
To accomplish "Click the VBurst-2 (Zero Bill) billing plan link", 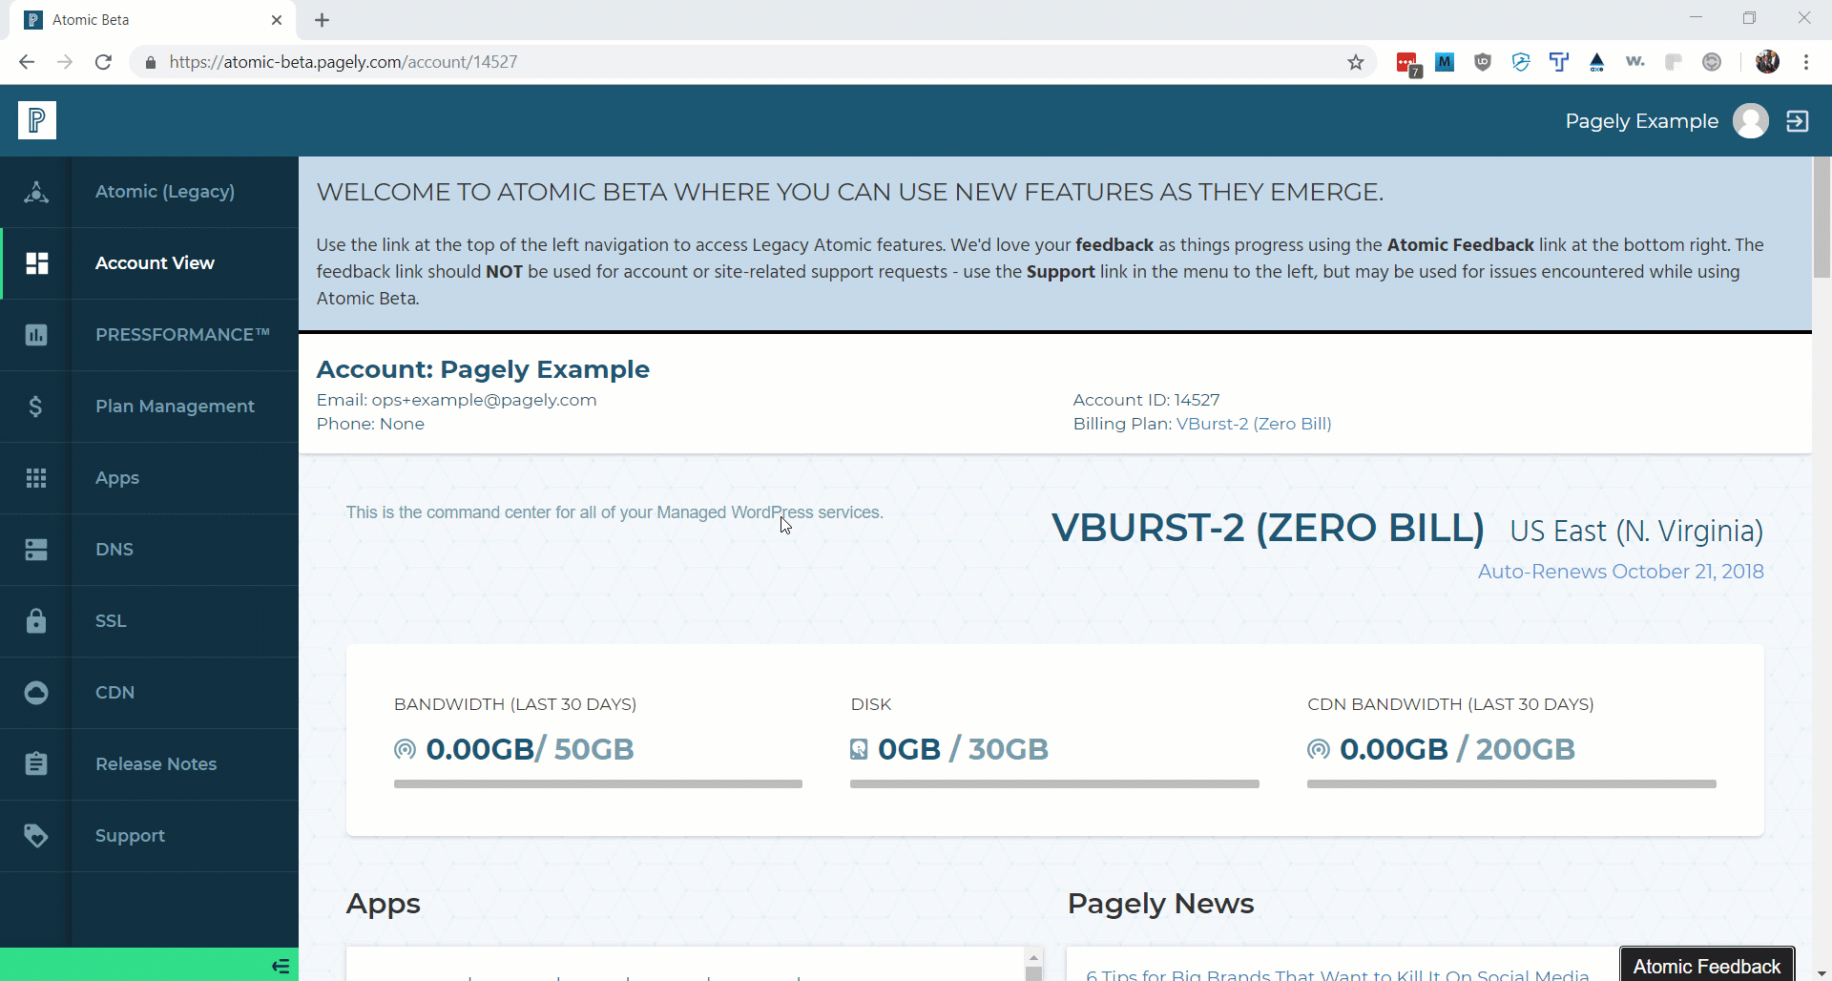I will tap(1254, 424).
